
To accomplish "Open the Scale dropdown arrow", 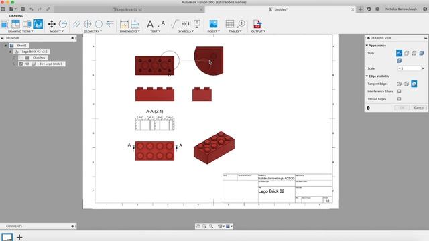I will click(x=423, y=68).
